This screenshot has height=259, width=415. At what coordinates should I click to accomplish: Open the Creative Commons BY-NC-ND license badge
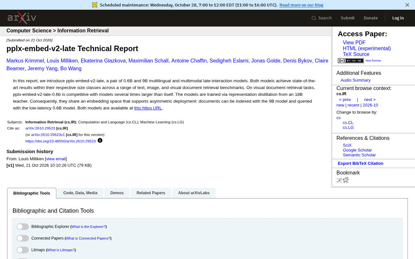[350, 61]
